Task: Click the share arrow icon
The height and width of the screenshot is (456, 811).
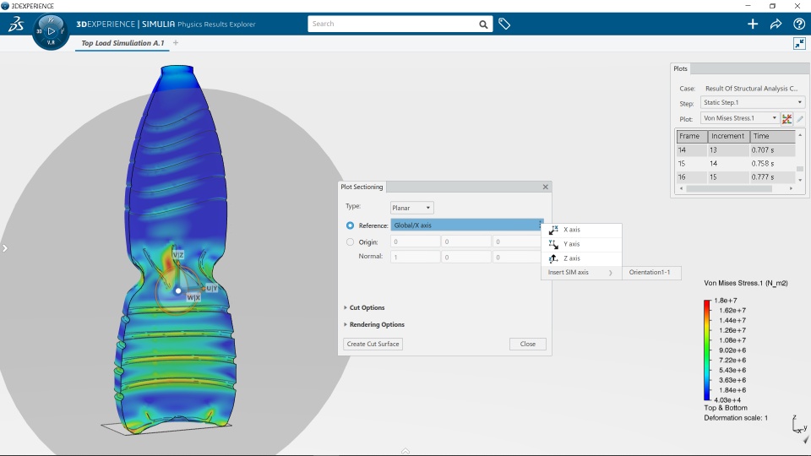Action: pyautogui.click(x=776, y=24)
